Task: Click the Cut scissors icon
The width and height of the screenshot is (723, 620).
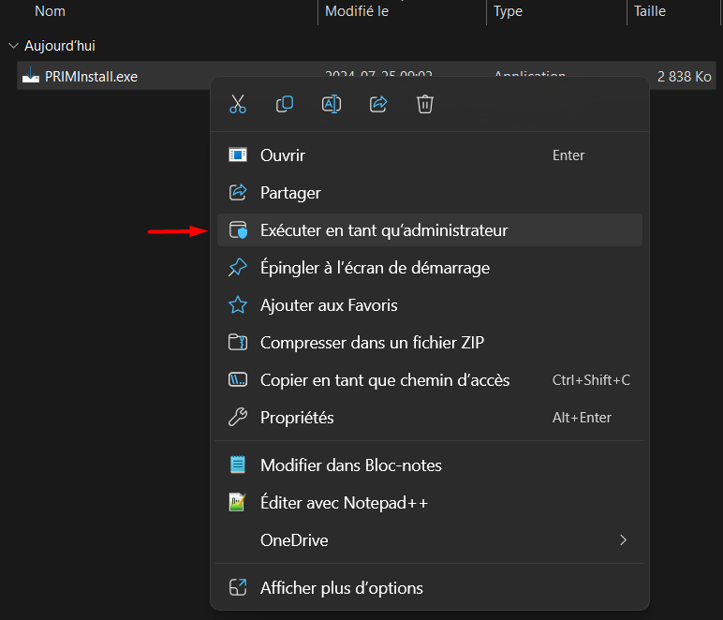Action: pos(238,104)
